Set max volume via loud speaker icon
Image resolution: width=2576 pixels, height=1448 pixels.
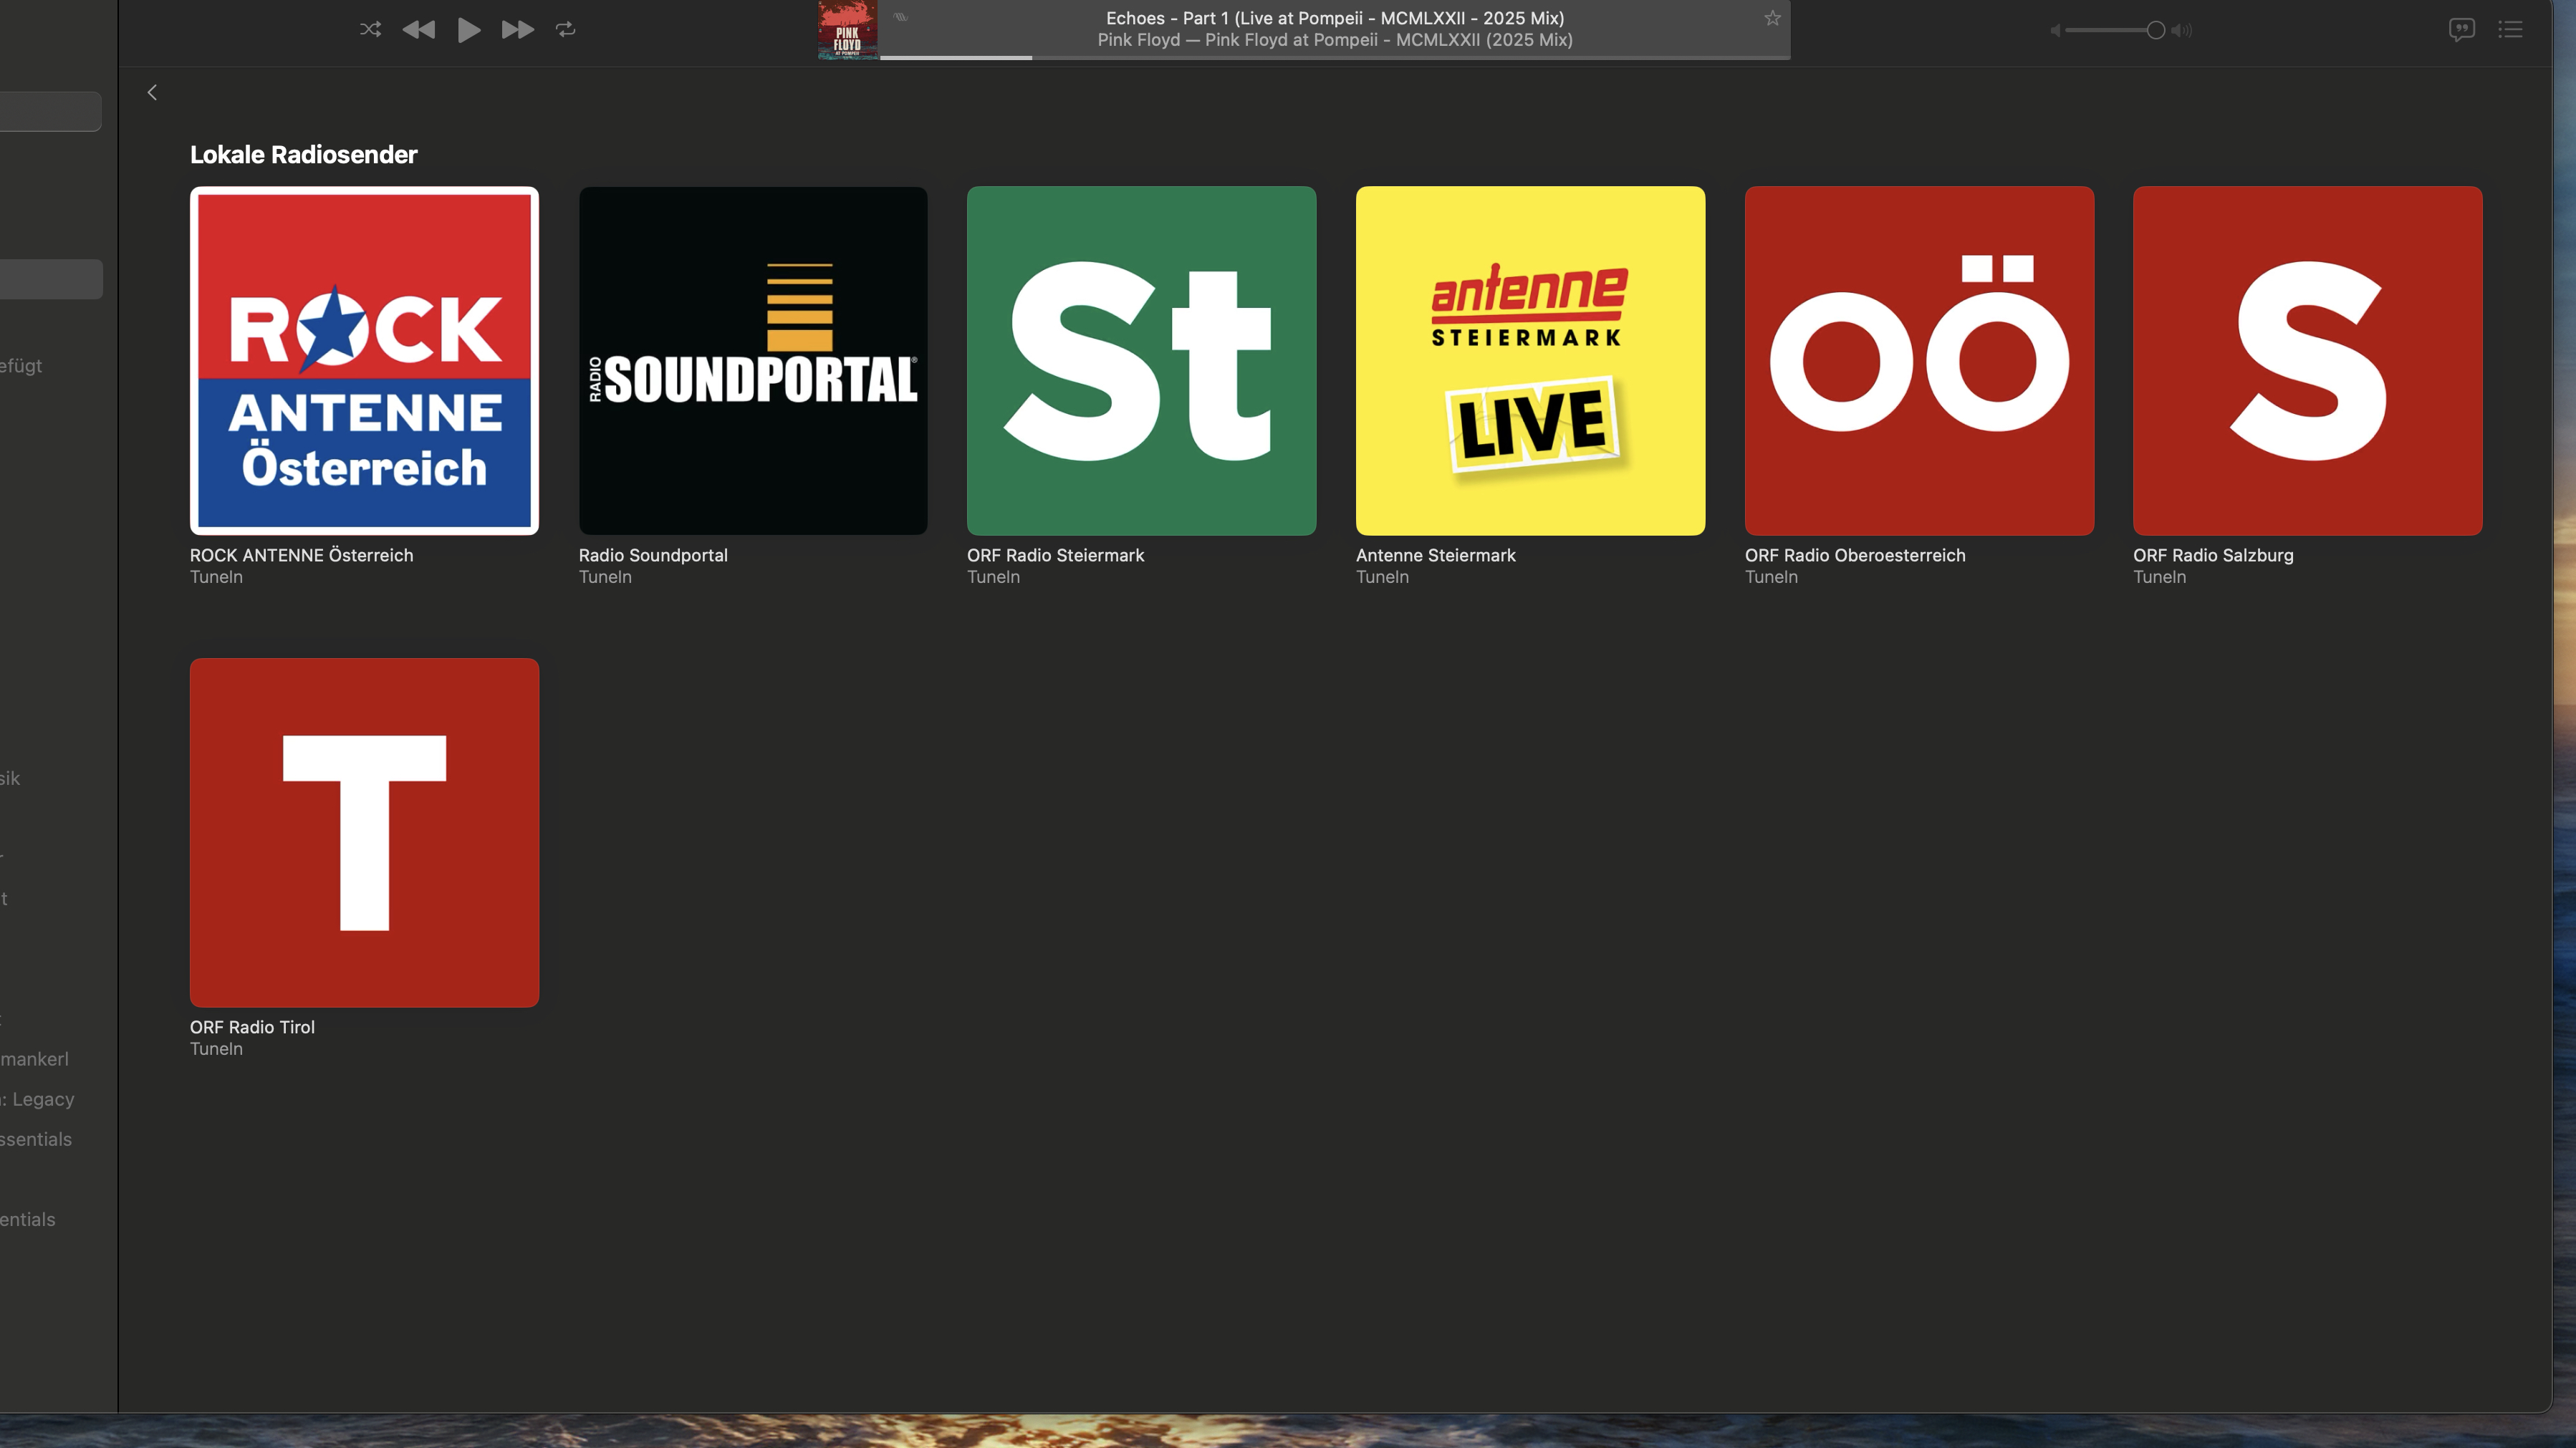point(2182,30)
